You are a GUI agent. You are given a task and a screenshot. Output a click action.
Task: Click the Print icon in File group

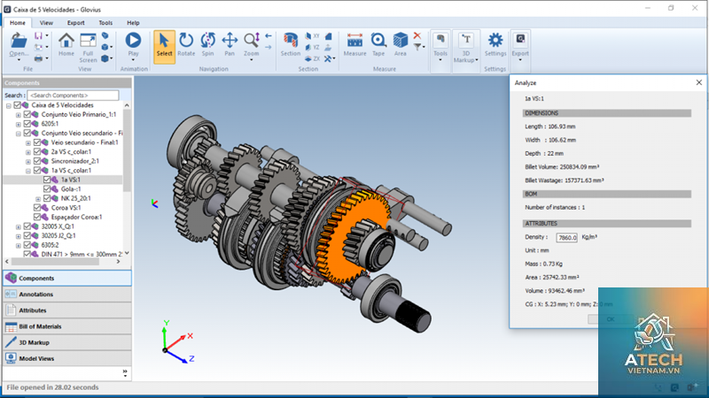[38, 58]
